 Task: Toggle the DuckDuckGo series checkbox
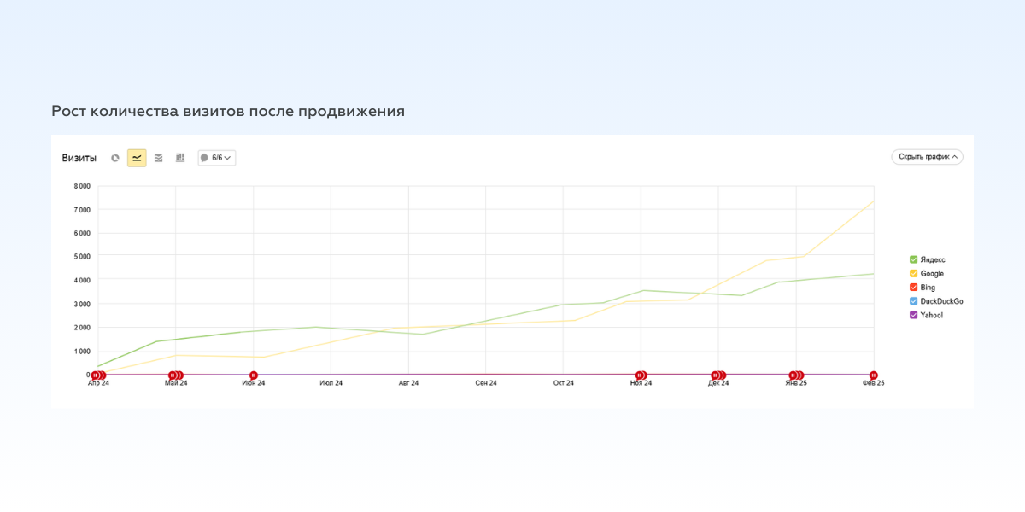(914, 301)
